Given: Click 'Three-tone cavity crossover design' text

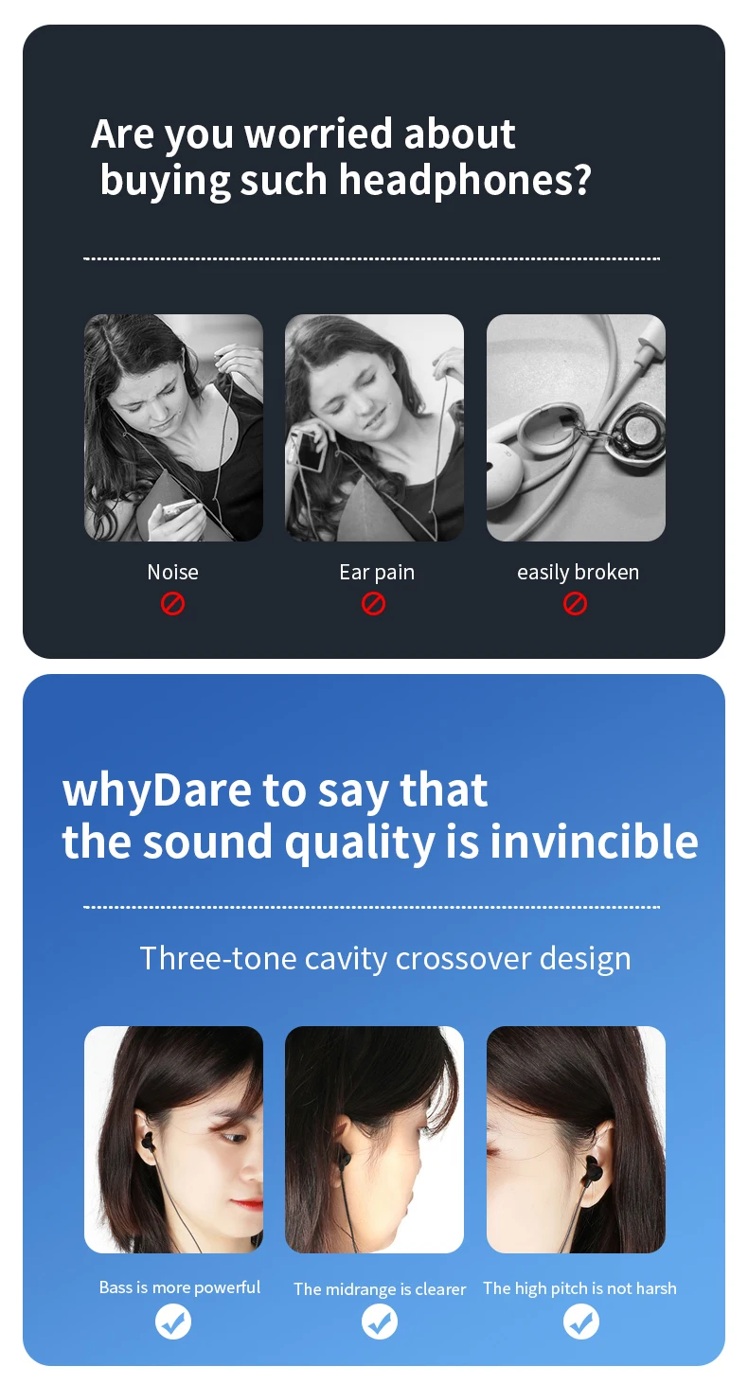Looking at the screenshot, I should (385, 958).
